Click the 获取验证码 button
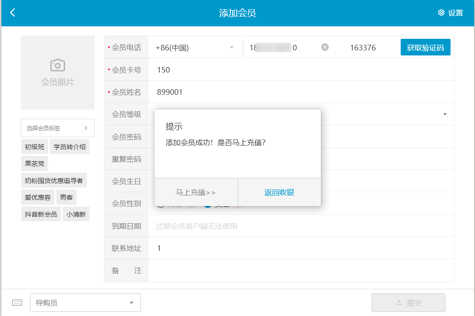 425,47
